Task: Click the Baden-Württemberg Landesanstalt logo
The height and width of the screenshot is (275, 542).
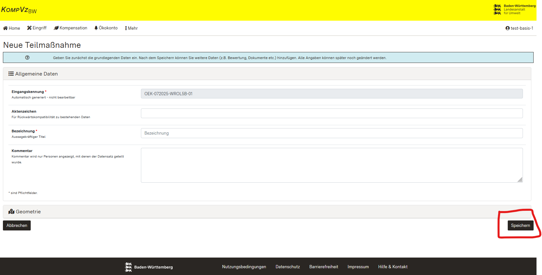Action: tap(514, 10)
